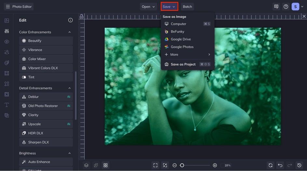Expand the More save options submenu
The width and height of the screenshot is (307, 171).
pos(187,55)
